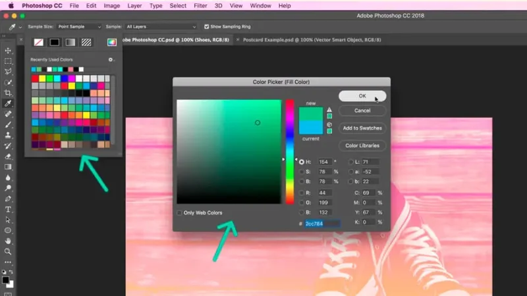This screenshot has width=527, height=296.
Task: Select the Pen tool
Action: click(8, 199)
